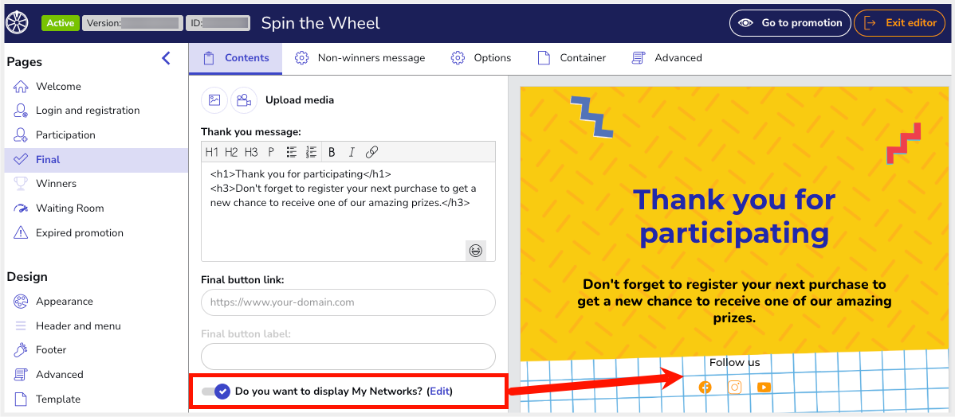The height and width of the screenshot is (417, 955).
Task: Click the upload video camera icon
Action: click(x=244, y=100)
